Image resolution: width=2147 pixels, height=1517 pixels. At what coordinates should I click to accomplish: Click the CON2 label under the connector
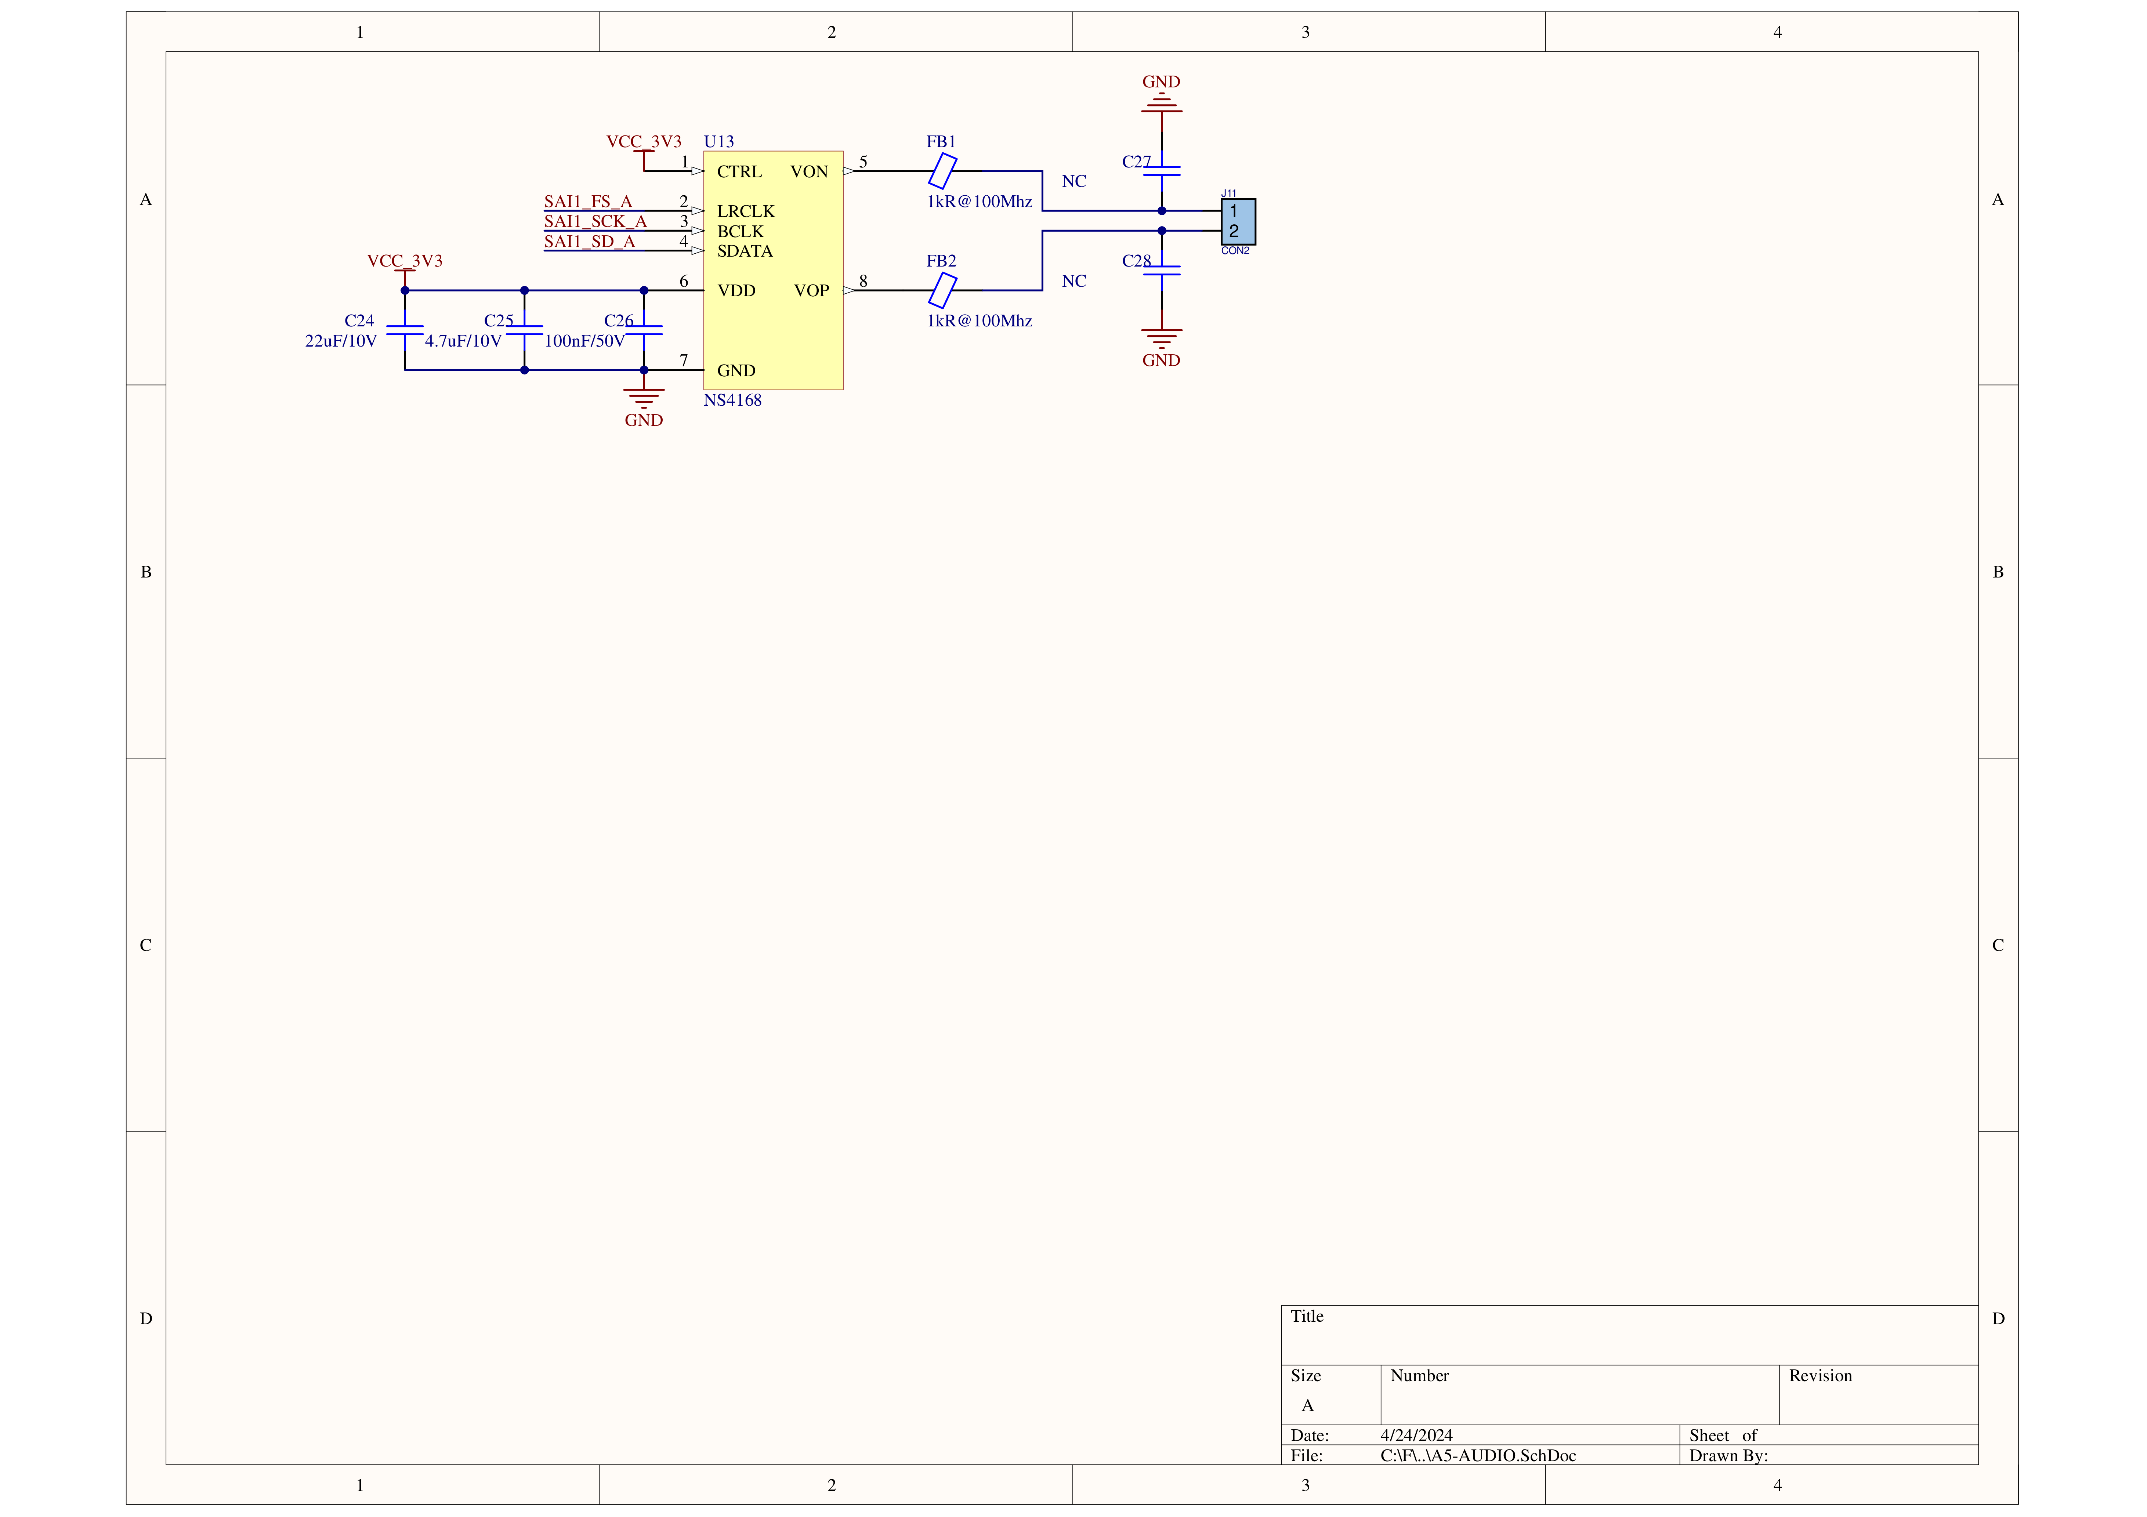(x=1235, y=251)
